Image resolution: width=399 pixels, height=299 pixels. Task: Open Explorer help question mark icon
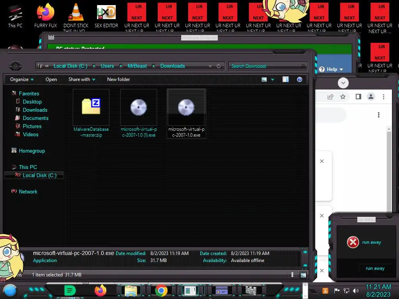[x=300, y=79]
